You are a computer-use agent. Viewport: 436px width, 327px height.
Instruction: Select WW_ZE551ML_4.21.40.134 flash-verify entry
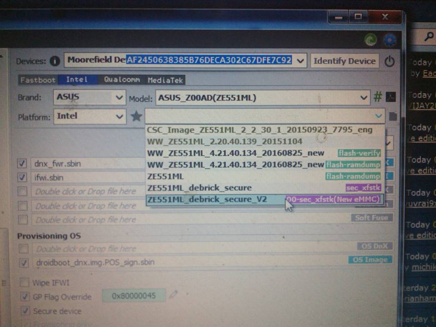pyautogui.click(x=265, y=153)
